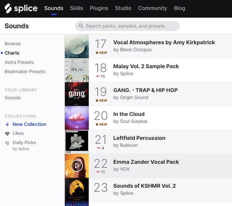Open the Vocal Atmospheres pack cover thumbnail
This screenshot has height=206, width=232.
point(77,46)
